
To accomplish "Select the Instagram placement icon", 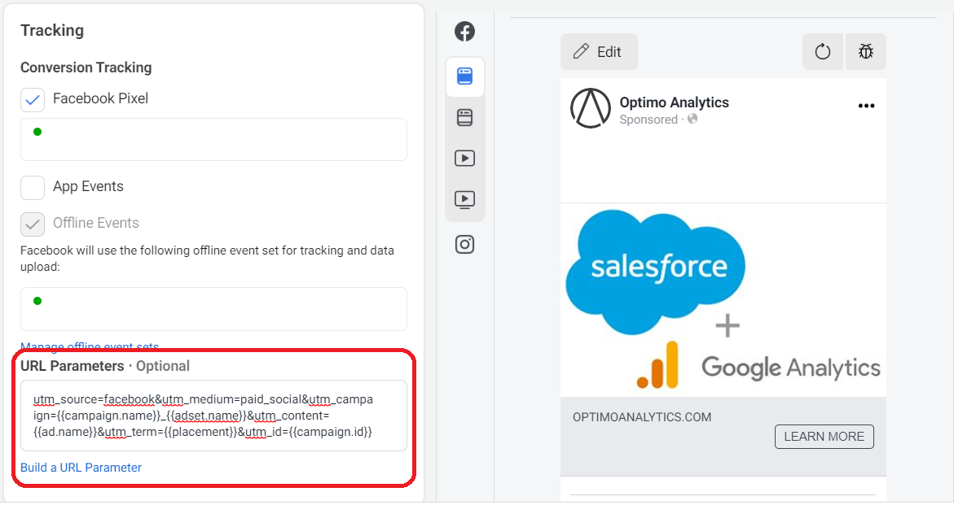I will coord(465,245).
